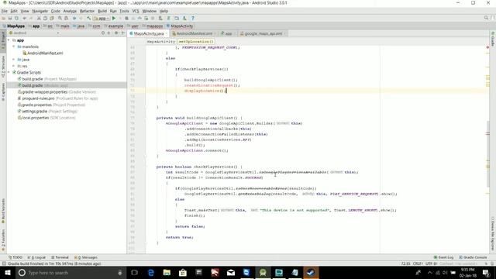
Task: Open the File menu
Action: [5, 11]
